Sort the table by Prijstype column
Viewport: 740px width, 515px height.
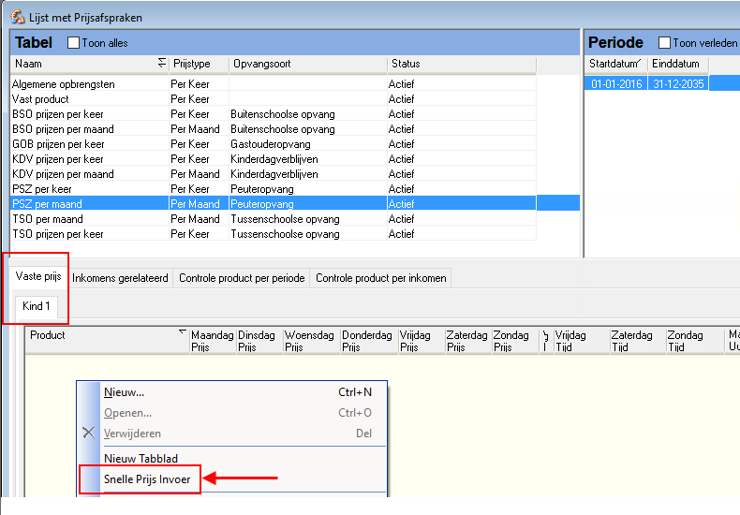pos(198,64)
